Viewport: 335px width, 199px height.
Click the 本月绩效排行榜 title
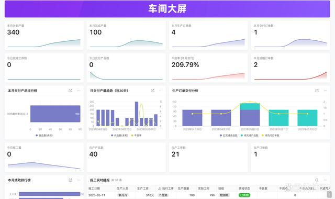point(19,180)
